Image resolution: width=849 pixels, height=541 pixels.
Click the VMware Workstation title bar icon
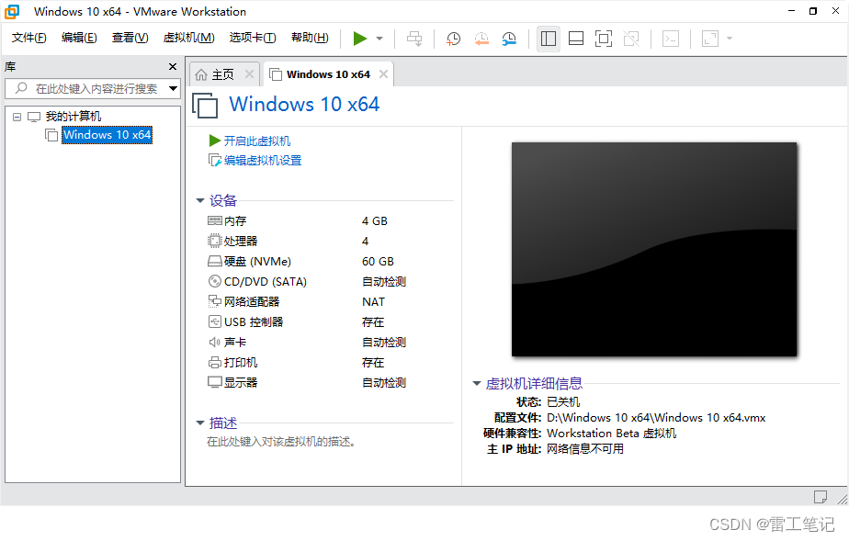tap(12, 11)
